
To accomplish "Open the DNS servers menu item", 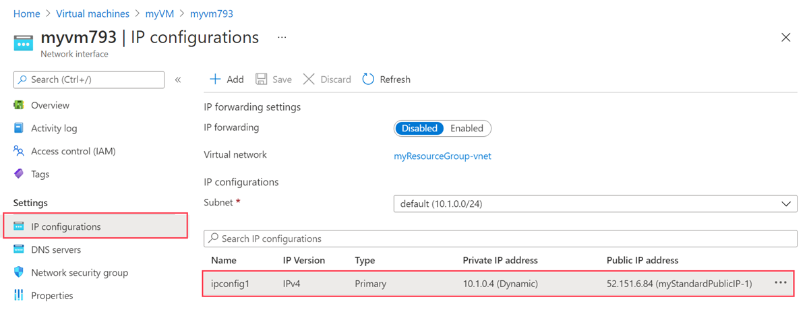I will 56,249.
